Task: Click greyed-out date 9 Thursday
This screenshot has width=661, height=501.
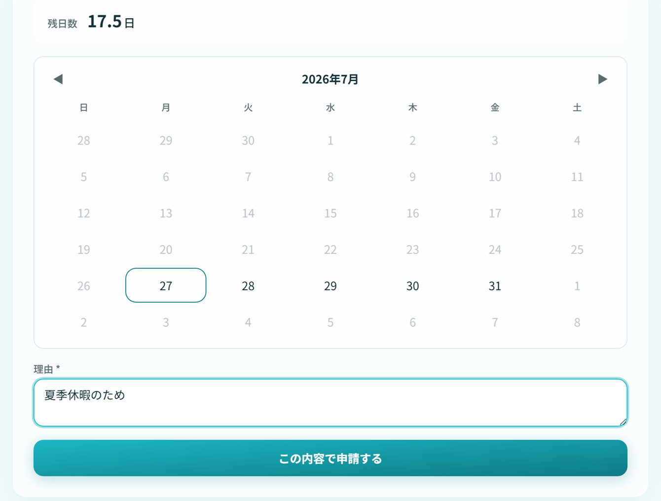Action: (x=412, y=177)
